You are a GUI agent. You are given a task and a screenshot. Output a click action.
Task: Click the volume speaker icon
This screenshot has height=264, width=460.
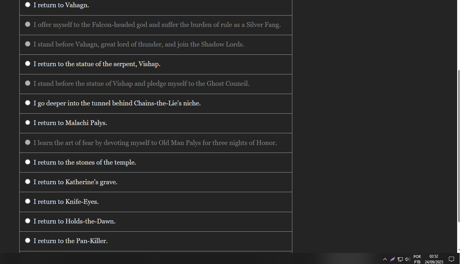pos(407,259)
